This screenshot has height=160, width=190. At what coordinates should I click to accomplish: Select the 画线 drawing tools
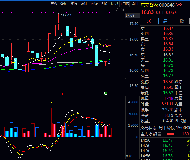pos(94,3)
